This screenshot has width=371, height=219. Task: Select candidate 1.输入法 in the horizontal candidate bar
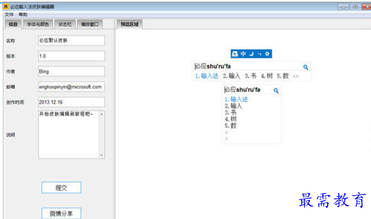(x=206, y=76)
